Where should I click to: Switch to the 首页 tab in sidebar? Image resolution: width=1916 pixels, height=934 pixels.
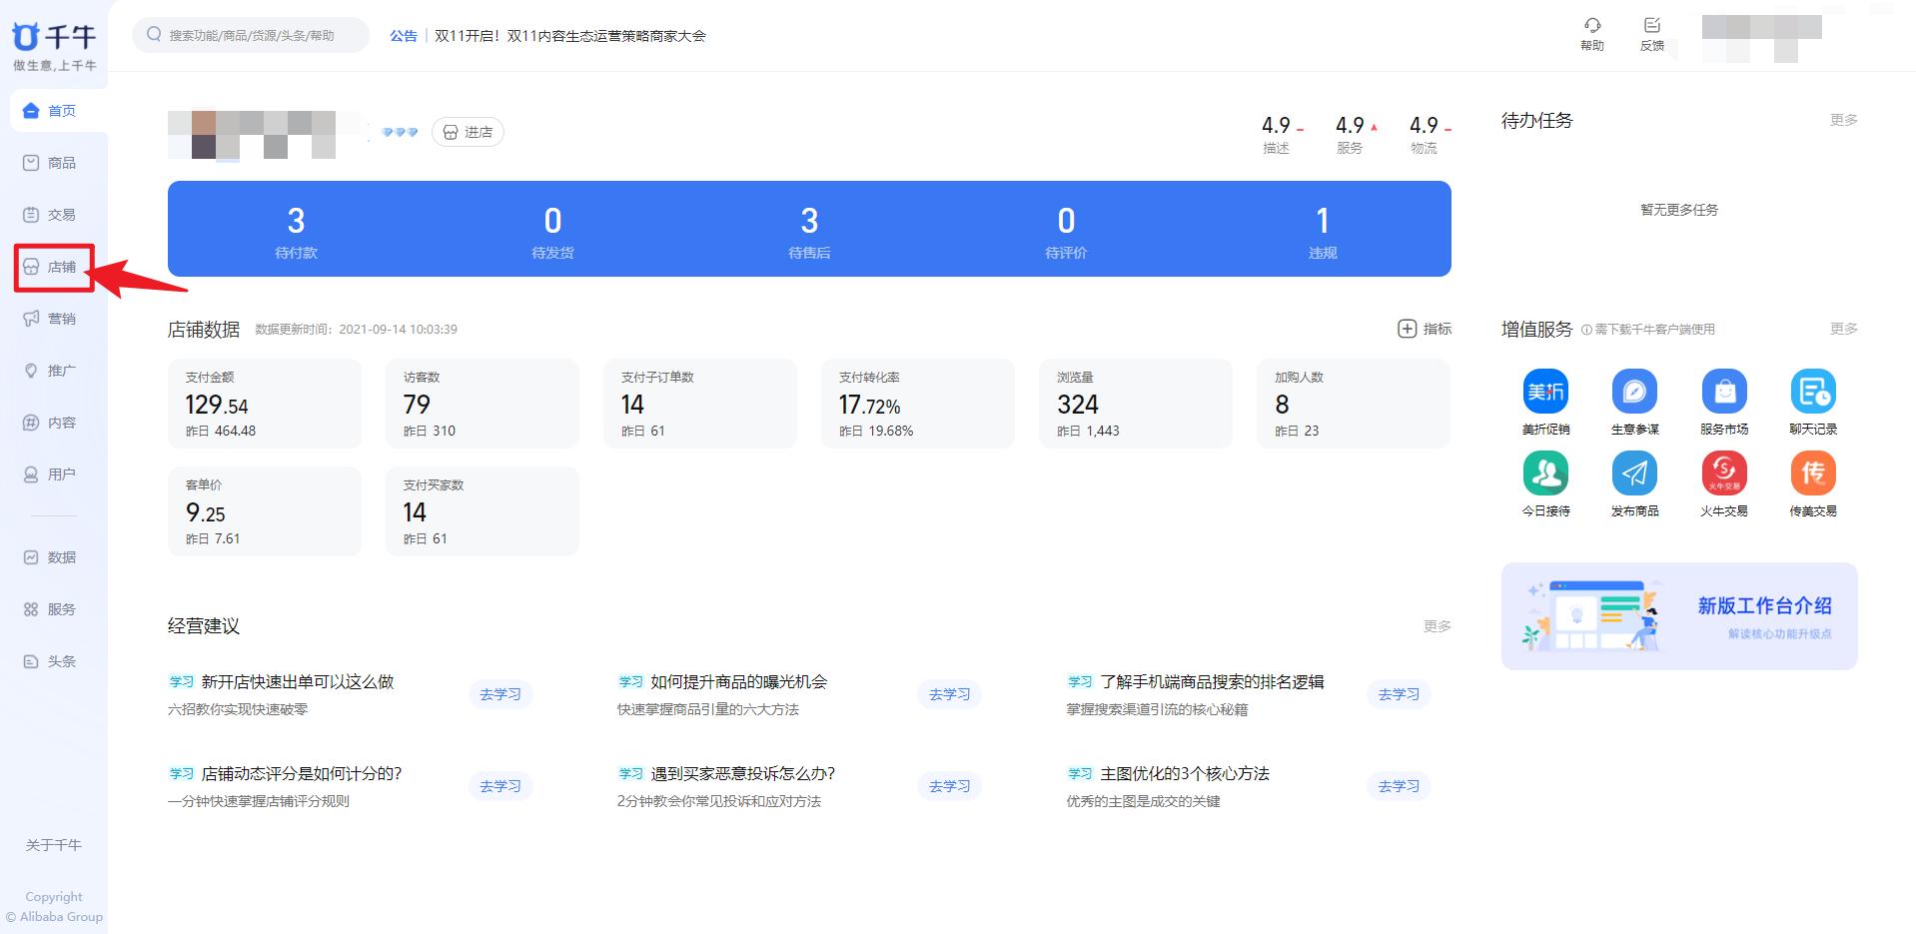point(53,111)
